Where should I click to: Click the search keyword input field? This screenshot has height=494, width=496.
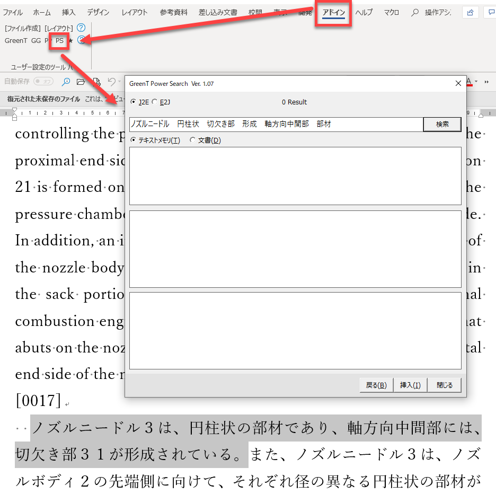(x=276, y=124)
